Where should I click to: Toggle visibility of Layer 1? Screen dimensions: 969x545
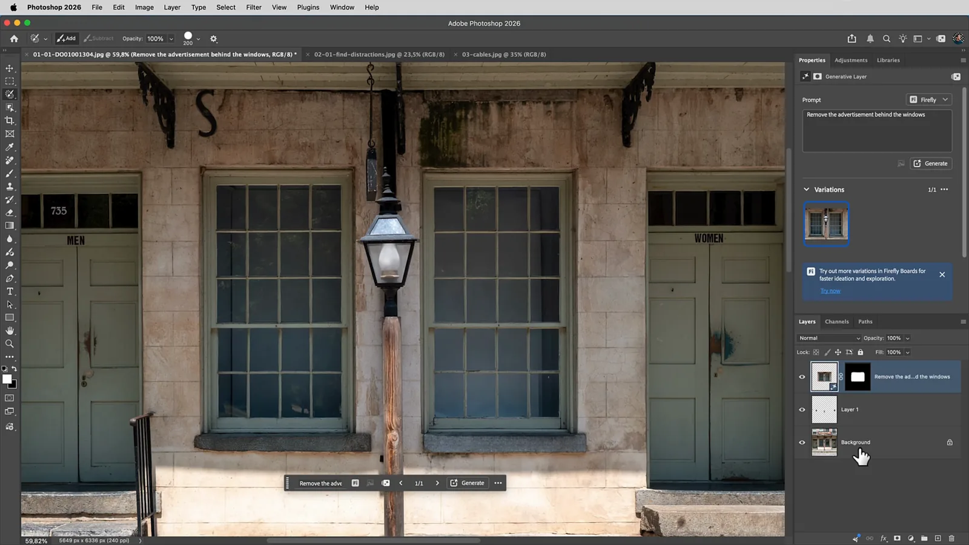click(802, 410)
